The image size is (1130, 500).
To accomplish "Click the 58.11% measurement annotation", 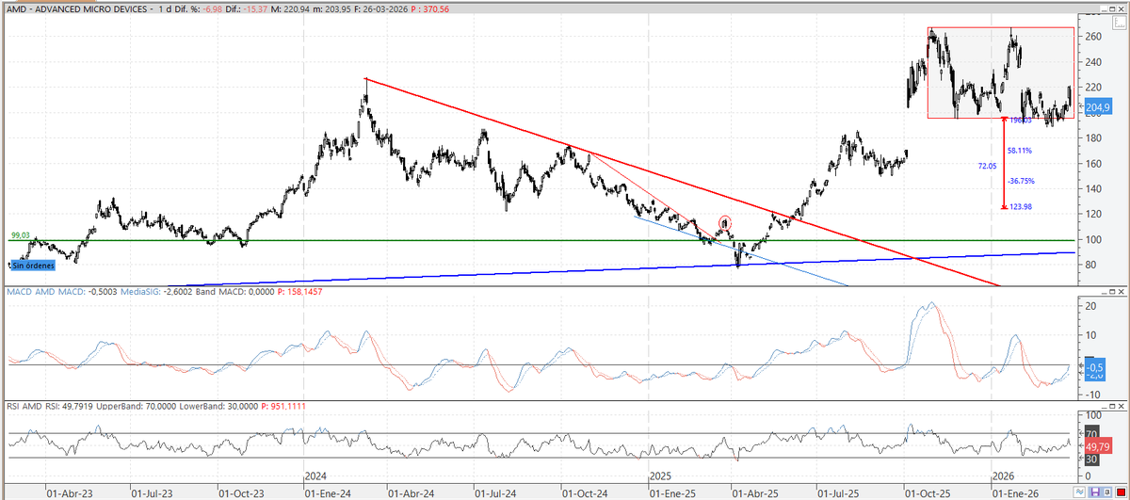I will pyautogui.click(x=1019, y=151).
